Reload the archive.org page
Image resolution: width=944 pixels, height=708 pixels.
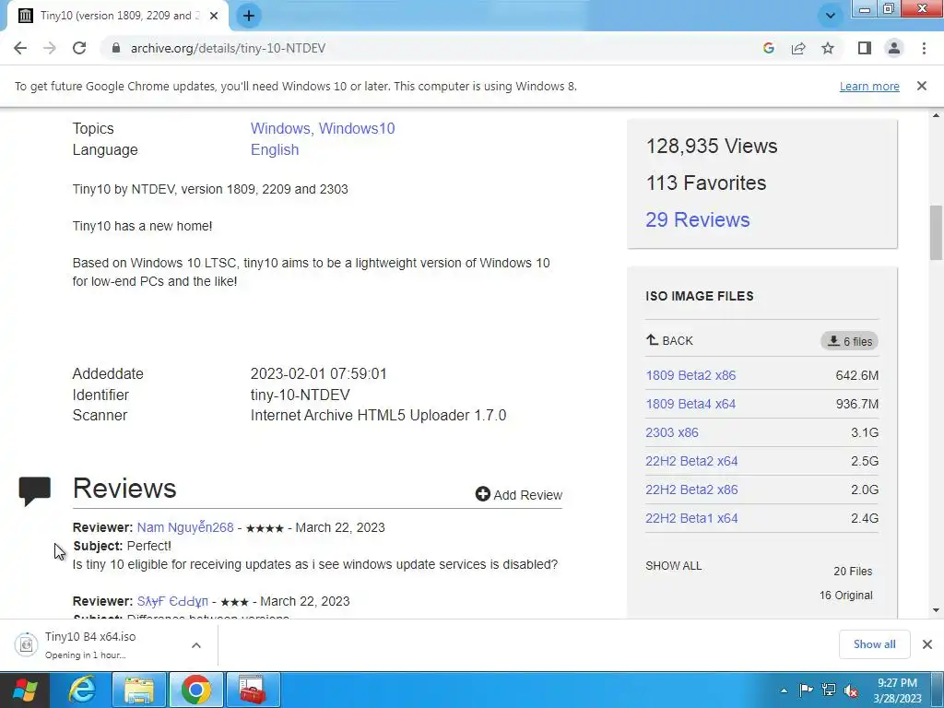click(x=79, y=48)
